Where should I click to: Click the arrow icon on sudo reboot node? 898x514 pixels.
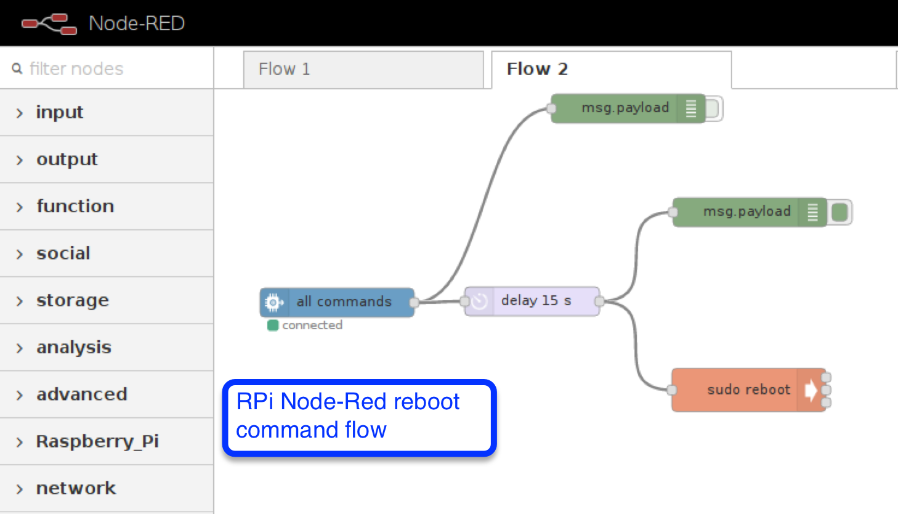coord(811,390)
